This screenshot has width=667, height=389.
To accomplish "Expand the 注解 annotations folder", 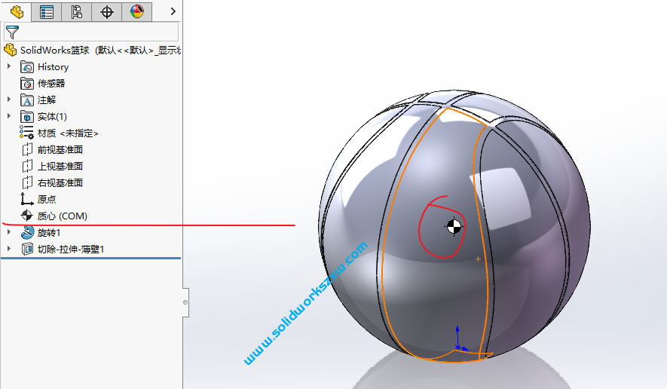I will (x=9, y=100).
